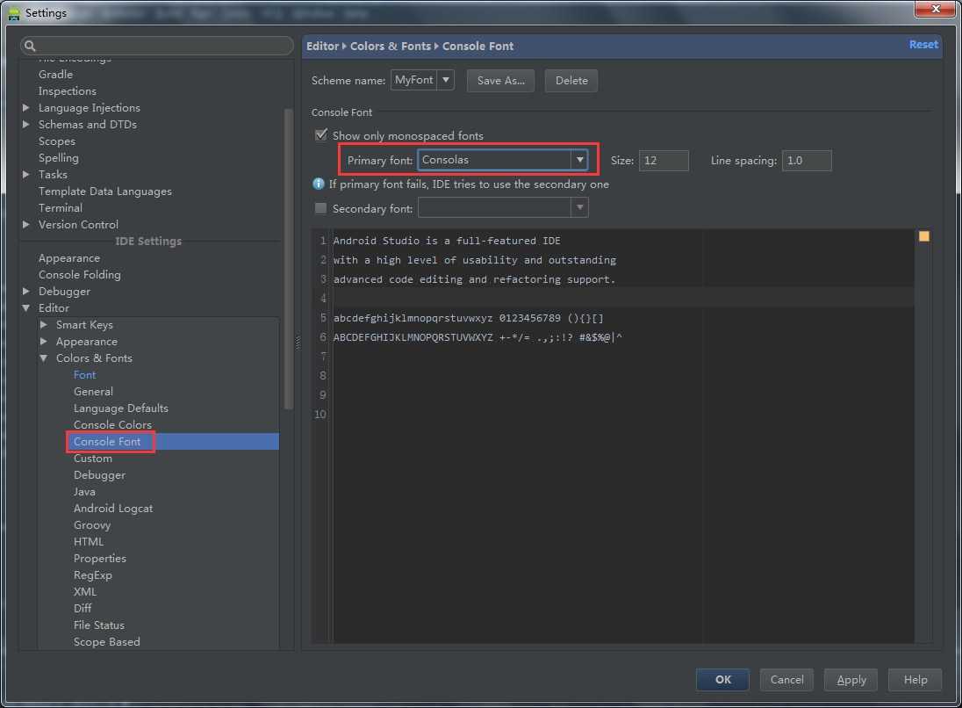Select Gradle in settings tree
The height and width of the screenshot is (708, 962).
55,75
